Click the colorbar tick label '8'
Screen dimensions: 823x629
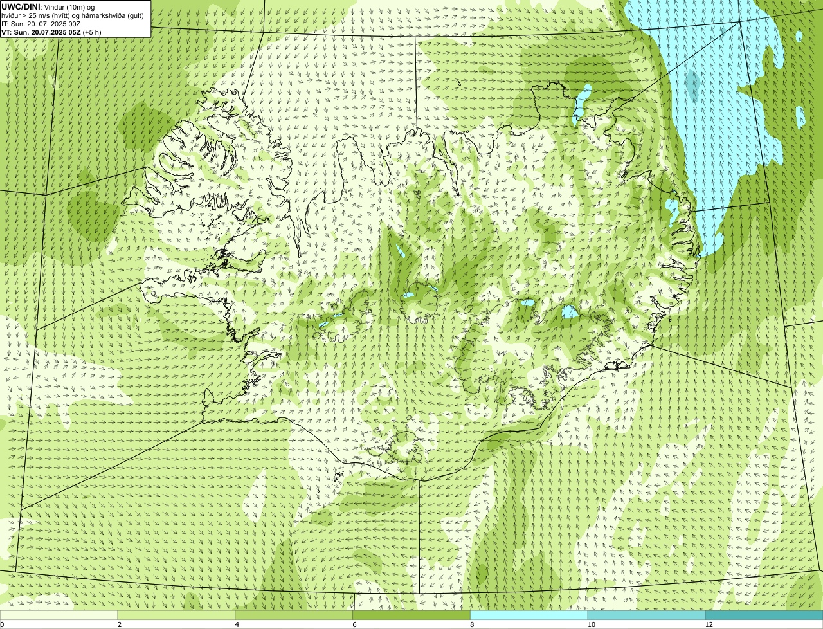pyautogui.click(x=472, y=624)
